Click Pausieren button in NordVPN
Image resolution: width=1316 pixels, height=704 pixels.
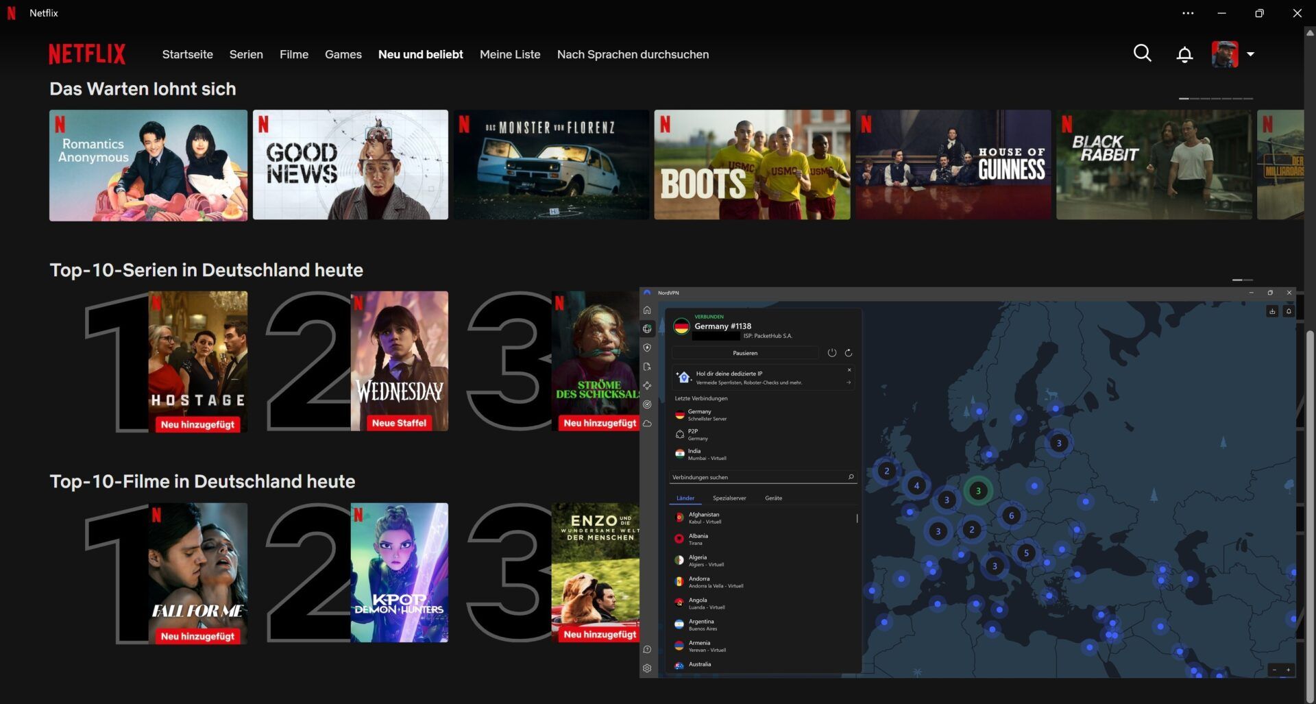745,353
